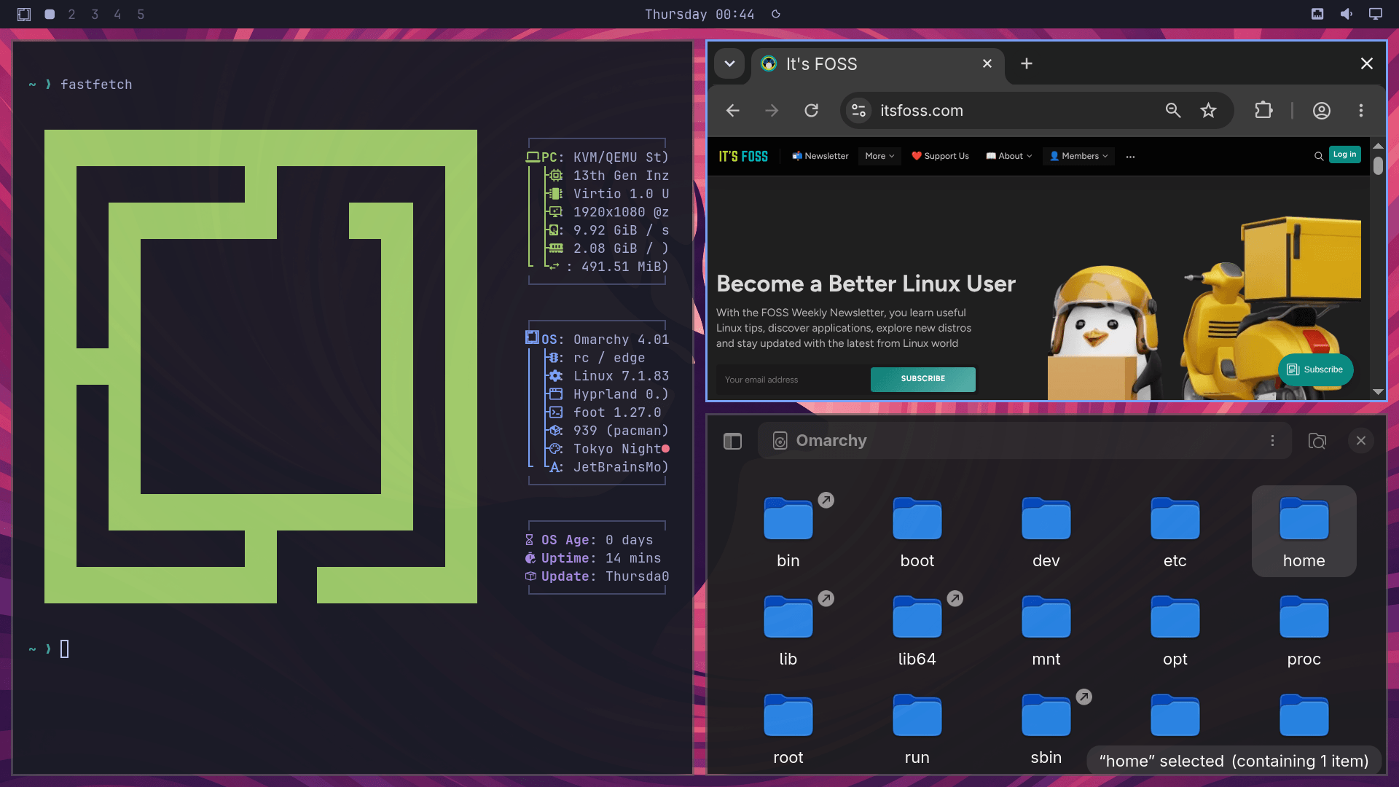Click "Omarchy 4.01" in terminal output
The image size is (1399, 787).
[621, 340]
